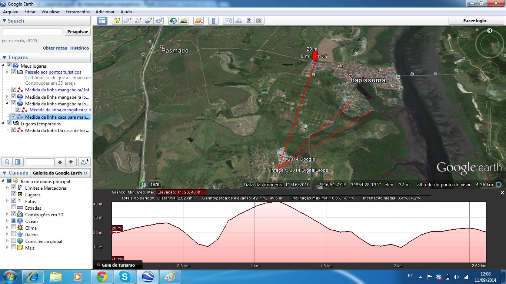The image size is (506, 284).
Task: Record a tour with the camera icon
Action: (159, 21)
